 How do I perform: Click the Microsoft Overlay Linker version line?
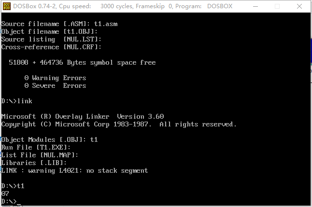pyautogui.click(x=83, y=116)
